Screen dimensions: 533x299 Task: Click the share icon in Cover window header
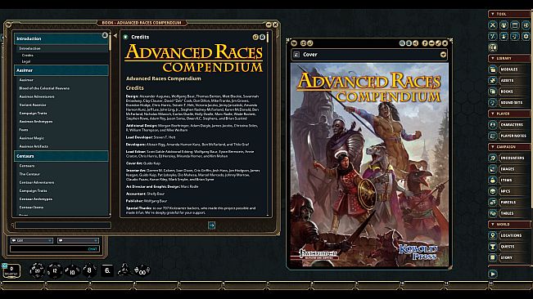(x=415, y=43)
